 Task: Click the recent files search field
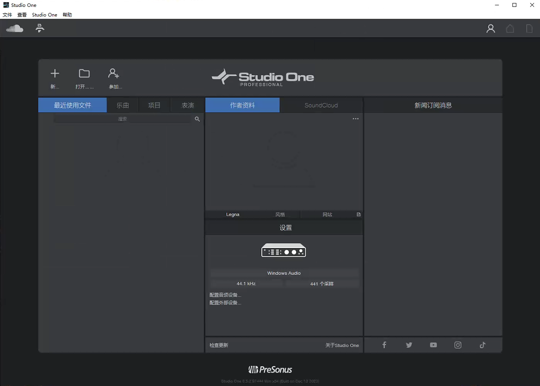point(123,119)
